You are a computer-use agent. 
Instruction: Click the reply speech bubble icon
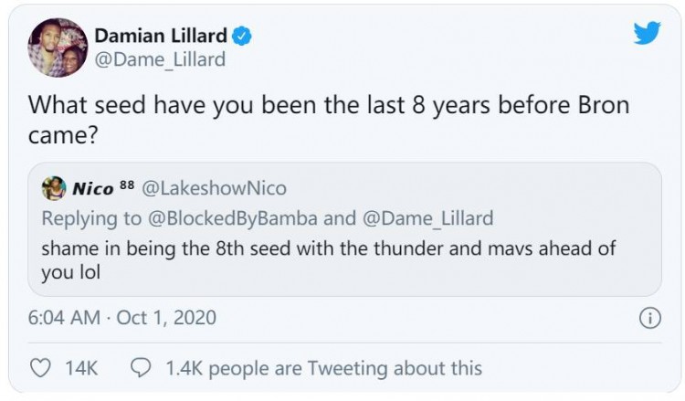pos(142,367)
